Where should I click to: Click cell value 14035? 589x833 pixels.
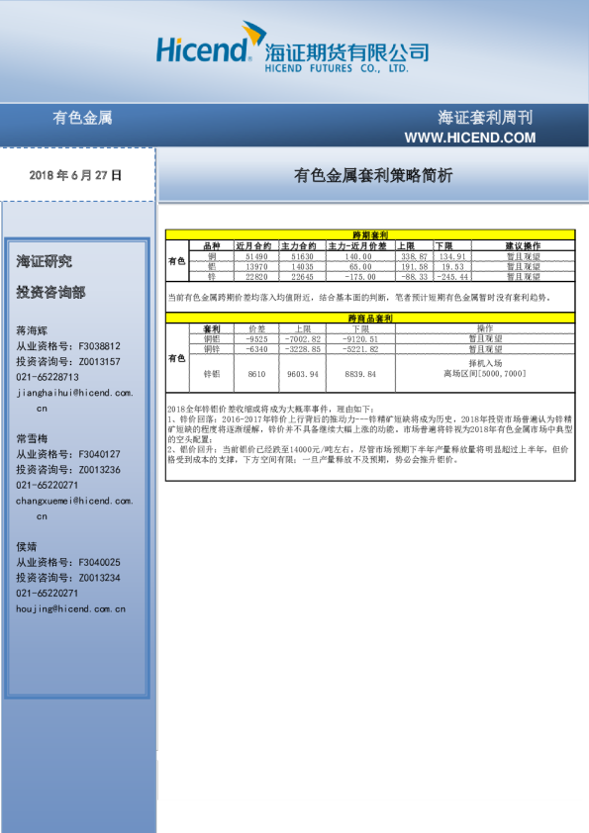pyautogui.click(x=302, y=266)
